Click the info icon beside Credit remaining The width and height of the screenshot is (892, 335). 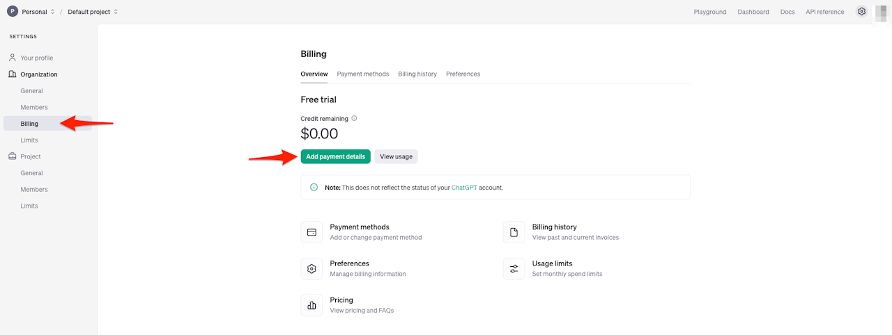click(x=354, y=119)
